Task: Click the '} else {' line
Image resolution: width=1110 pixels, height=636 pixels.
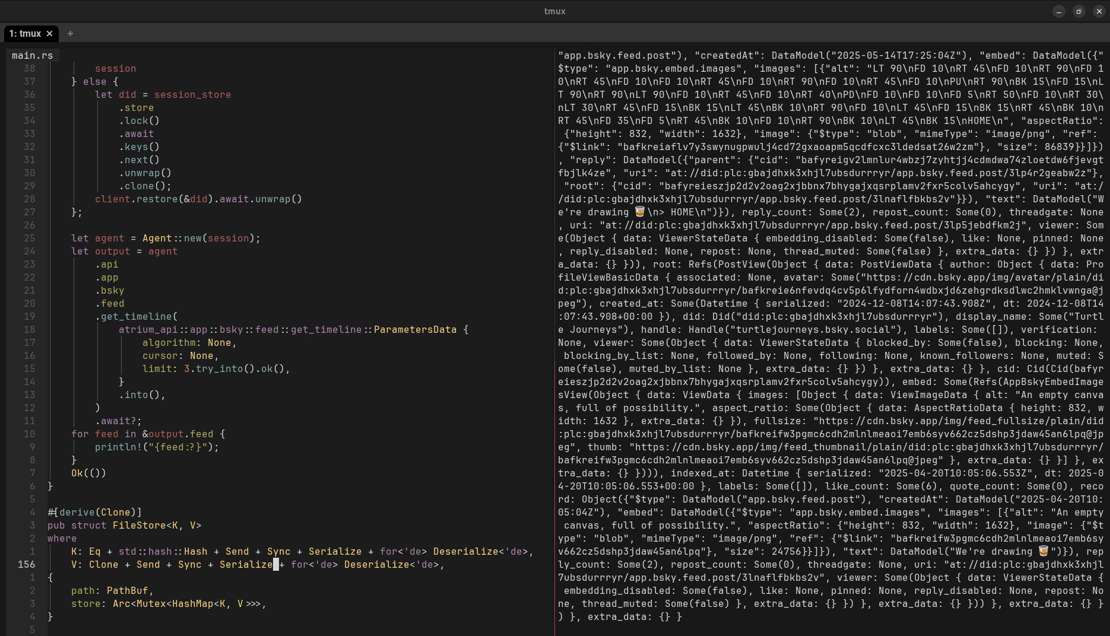Action: 94,81
